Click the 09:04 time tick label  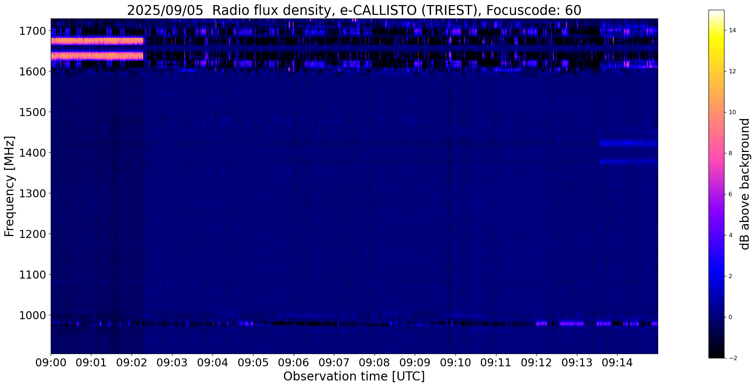213,363
